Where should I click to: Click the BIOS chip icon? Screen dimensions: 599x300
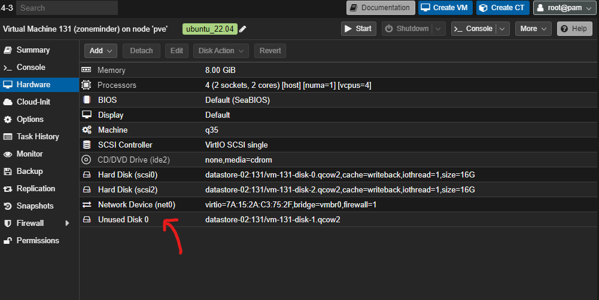[x=87, y=100]
